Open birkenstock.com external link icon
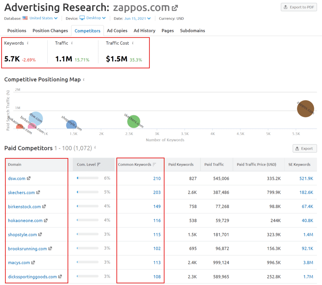 [44, 206]
